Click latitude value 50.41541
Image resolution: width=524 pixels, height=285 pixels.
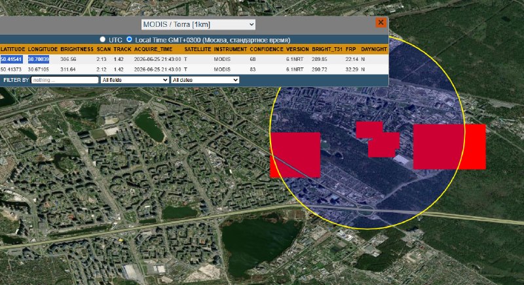click(x=11, y=59)
